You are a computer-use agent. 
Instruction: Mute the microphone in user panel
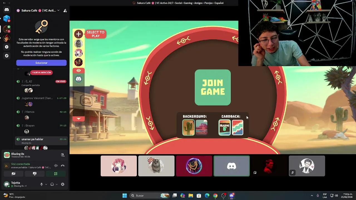(41, 184)
